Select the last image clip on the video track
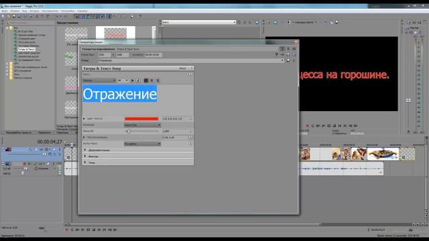429x241 pixels. click(x=383, y=154)
